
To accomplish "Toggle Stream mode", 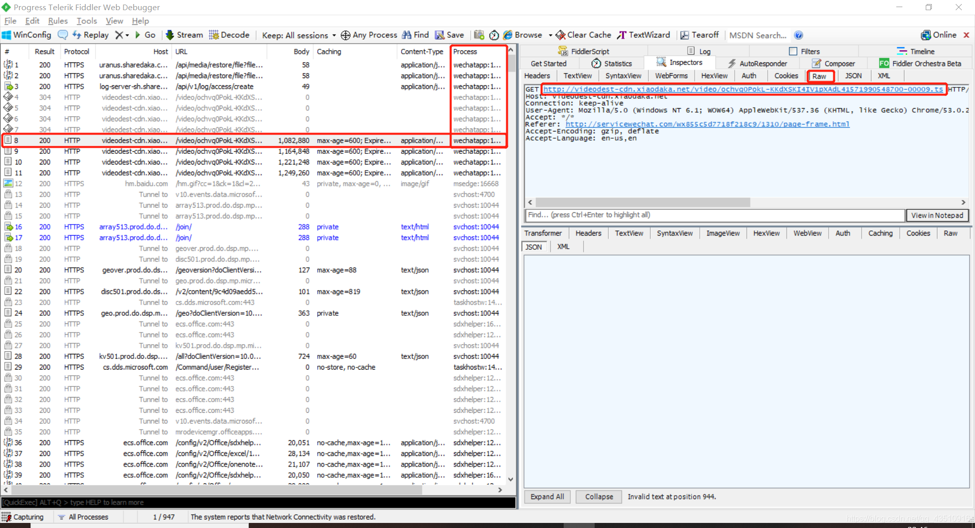I will click(184, 35).
